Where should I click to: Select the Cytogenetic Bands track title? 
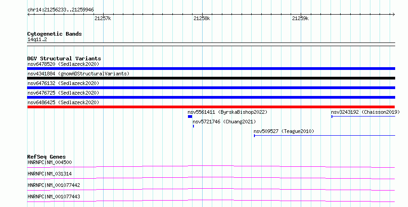55,34
